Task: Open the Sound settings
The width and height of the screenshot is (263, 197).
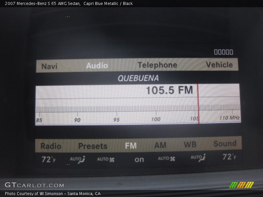Action: 225,143
